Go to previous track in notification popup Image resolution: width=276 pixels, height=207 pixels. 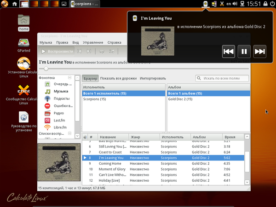pos(229,51)
